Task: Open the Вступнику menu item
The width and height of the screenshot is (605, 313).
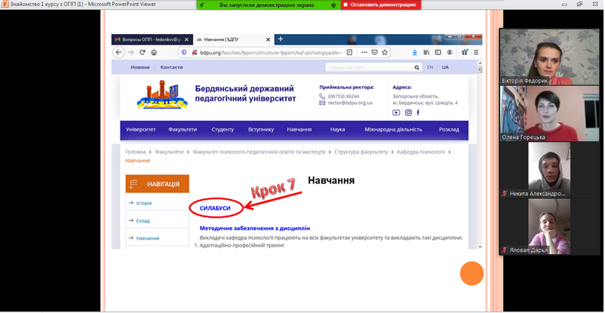Action: 261,130
